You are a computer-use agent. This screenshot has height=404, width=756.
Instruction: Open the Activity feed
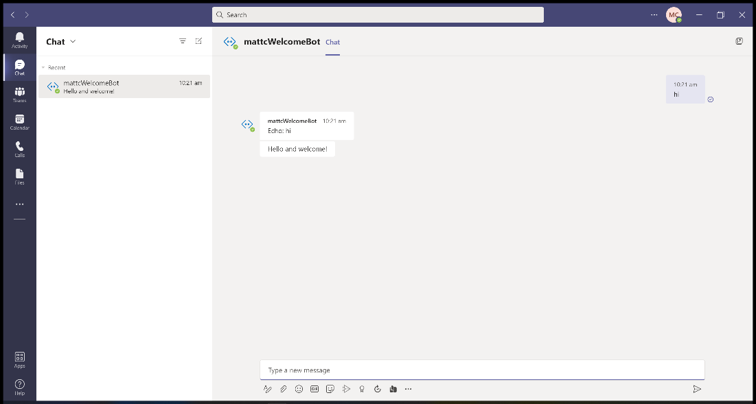[x=19, y=40]
